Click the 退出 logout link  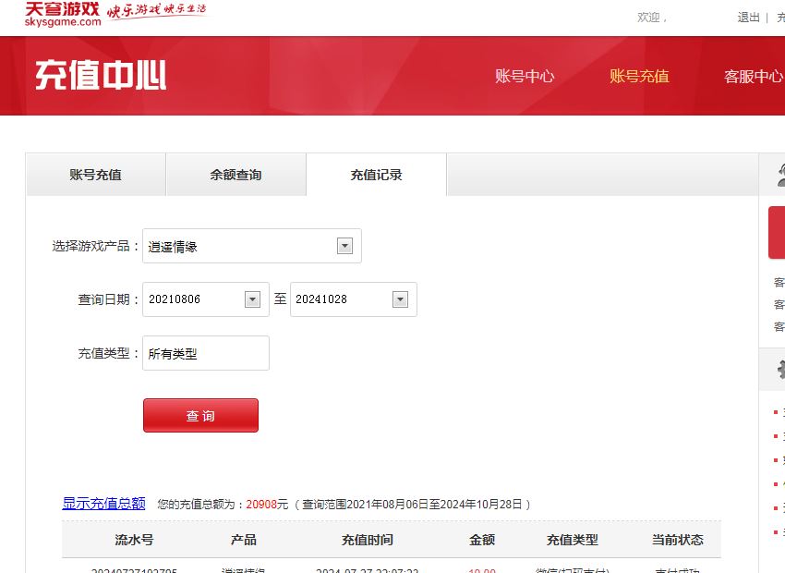(x=748, y=18)
